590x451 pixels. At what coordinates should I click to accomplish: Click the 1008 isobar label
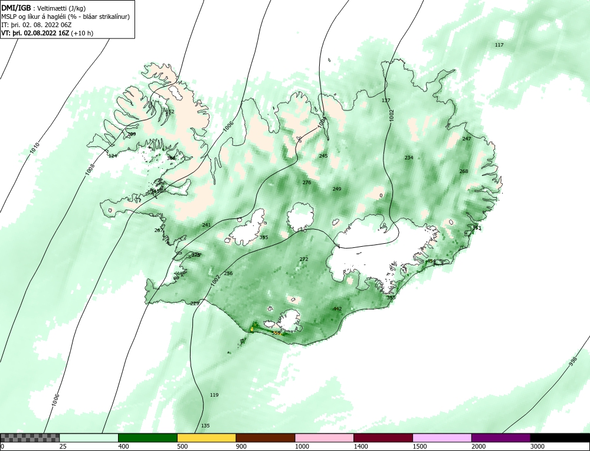[x=90, y=169]
